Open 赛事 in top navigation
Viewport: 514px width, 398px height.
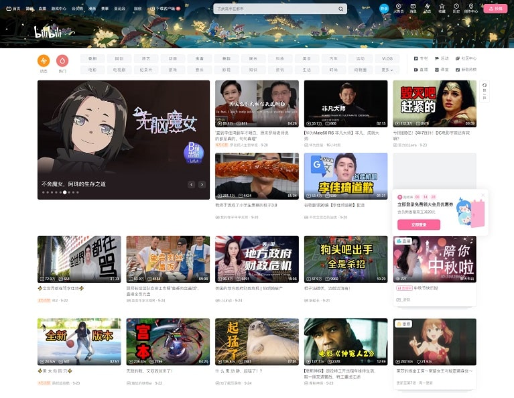105,9
